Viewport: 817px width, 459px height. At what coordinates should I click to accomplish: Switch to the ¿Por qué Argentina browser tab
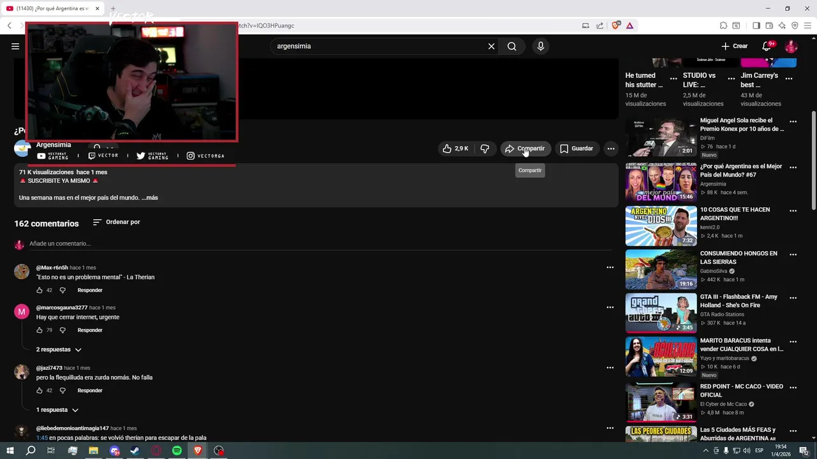pos(52,8)
